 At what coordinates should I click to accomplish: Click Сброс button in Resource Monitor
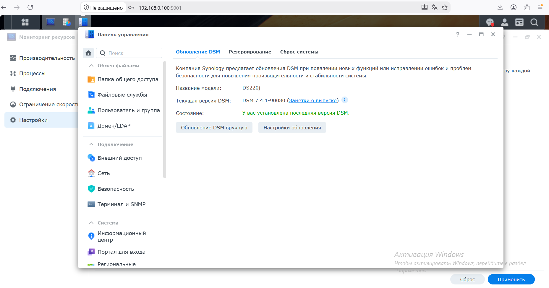(x=467, y=279)
